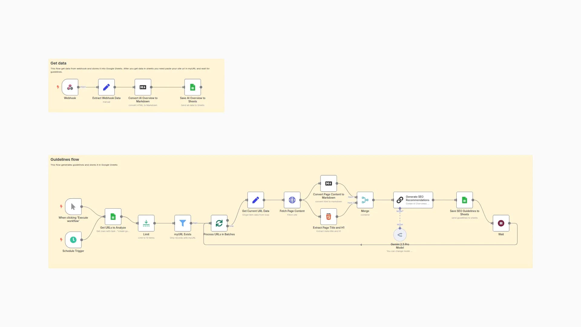Click the Wait node pause icon
This screenshot has height=327, width=581.
coord(501,223)
